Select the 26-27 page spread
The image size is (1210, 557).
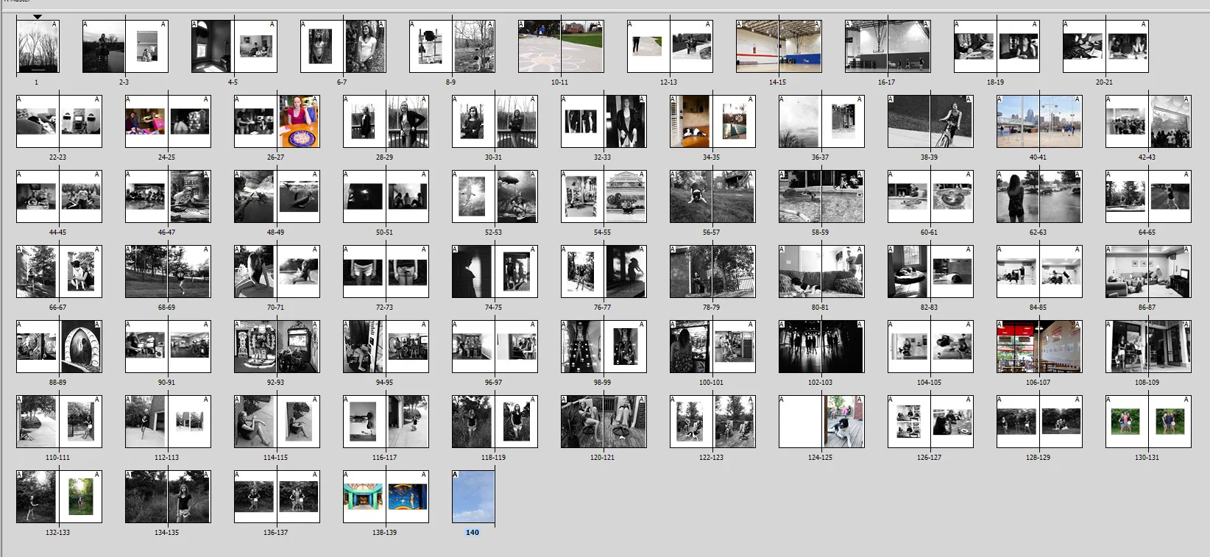276,121
